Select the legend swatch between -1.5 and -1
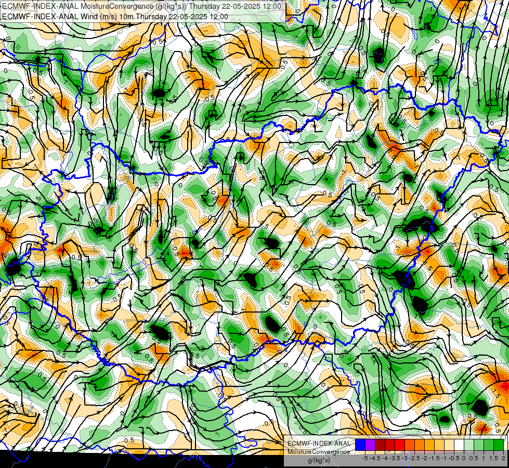 click(439, 445)
